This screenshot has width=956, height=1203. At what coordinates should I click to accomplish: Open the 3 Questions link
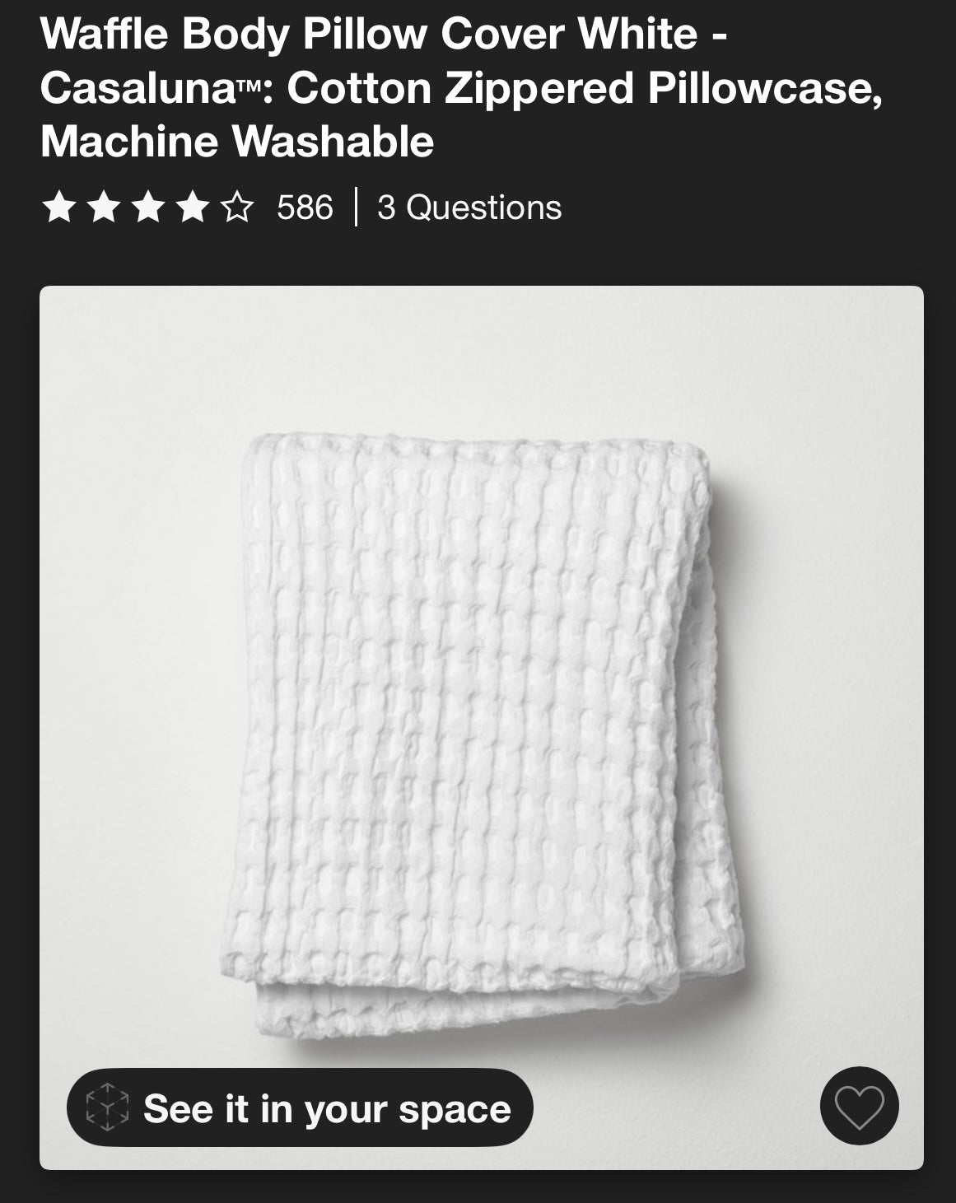click(x=469, y=207)
